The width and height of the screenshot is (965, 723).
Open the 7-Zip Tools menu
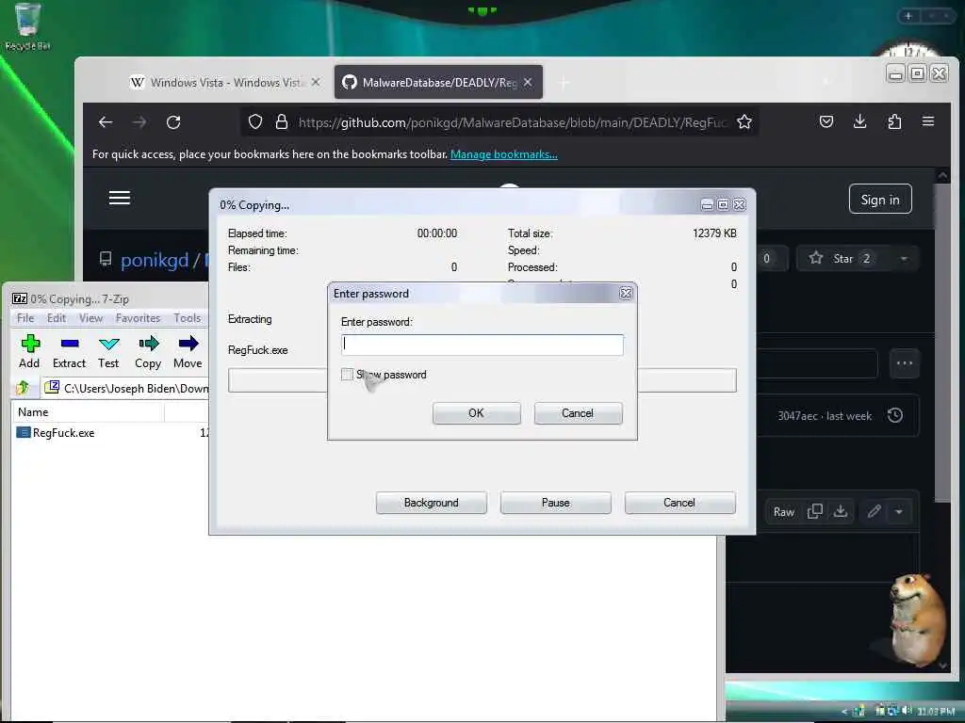click(x=188, y=318)
